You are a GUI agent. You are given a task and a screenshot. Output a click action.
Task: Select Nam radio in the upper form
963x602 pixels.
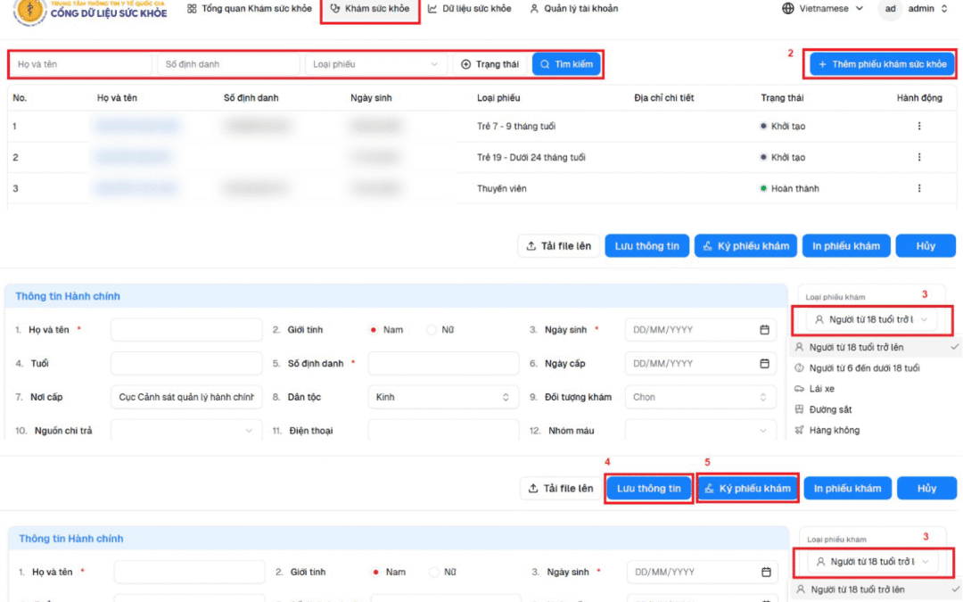[373, 330]
